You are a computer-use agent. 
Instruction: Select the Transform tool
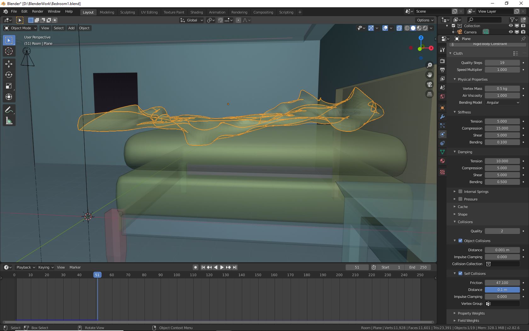[9, 97]
